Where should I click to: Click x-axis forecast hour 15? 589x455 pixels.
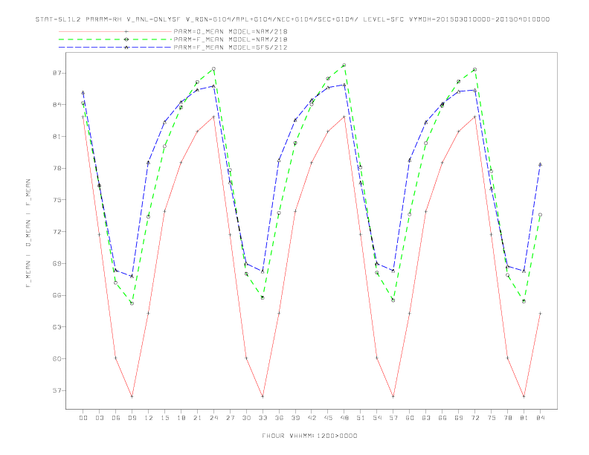(x=164, y=418)
